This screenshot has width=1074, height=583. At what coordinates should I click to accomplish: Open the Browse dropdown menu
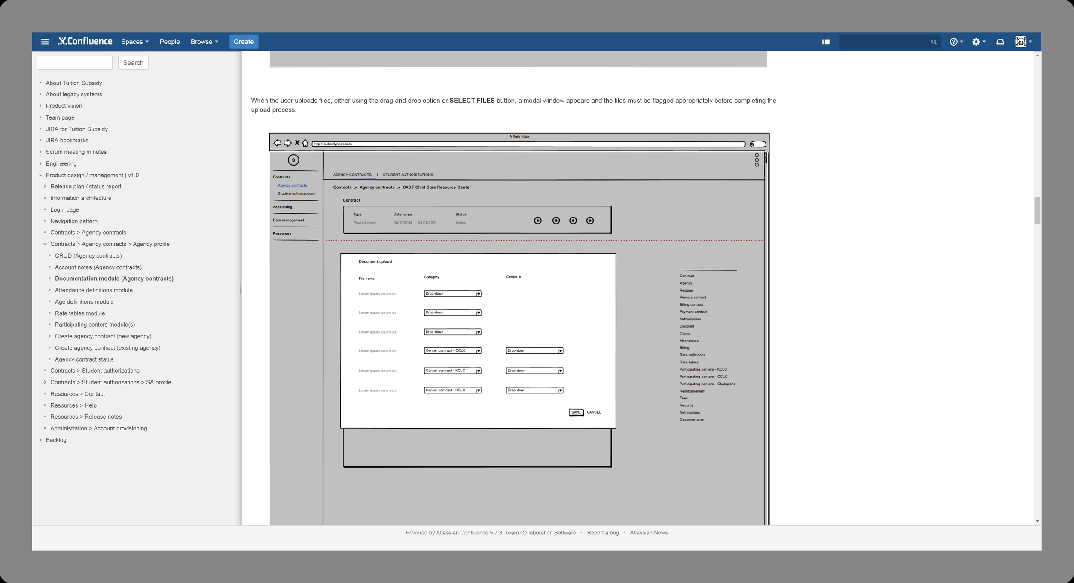204,42
